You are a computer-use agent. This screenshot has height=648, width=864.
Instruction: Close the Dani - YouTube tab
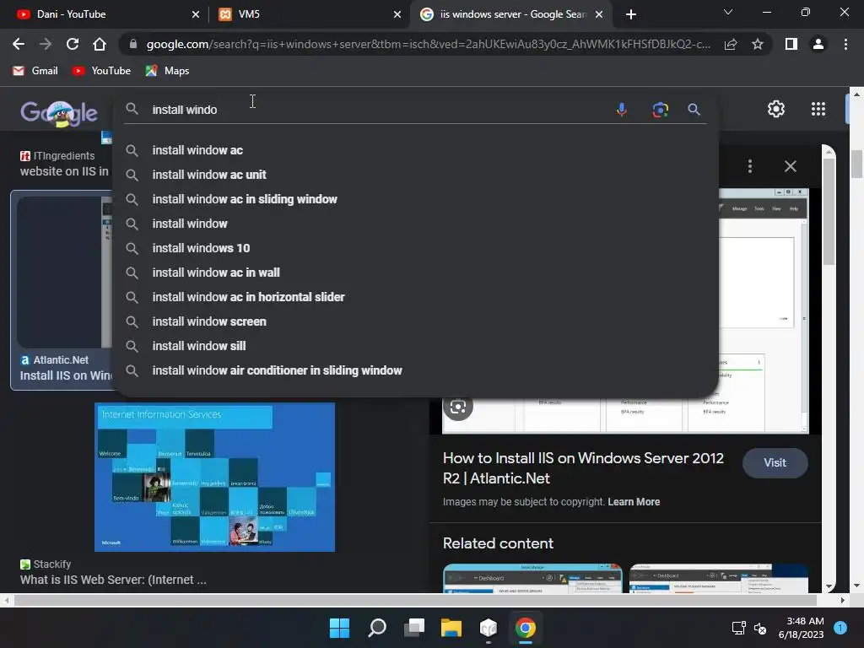(196, 14)
